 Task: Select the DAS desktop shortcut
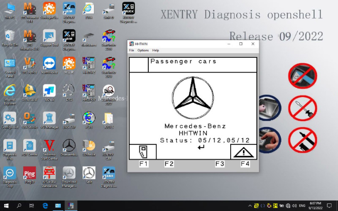pos(69,93)
